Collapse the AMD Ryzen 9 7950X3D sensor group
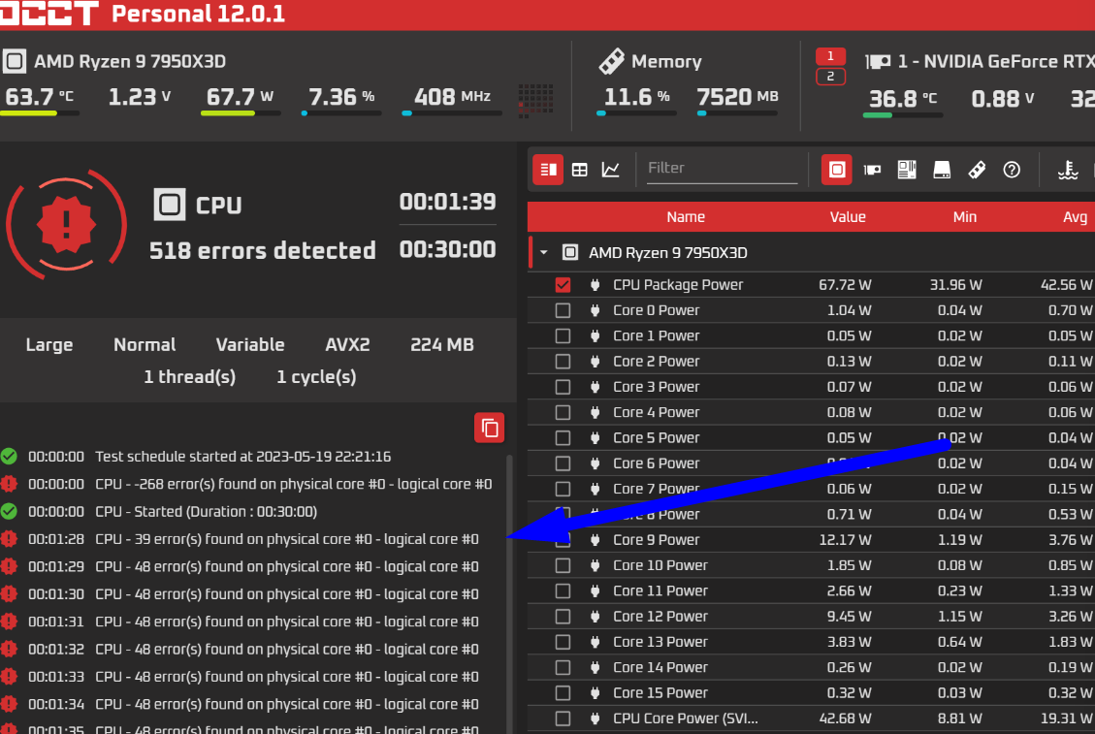 pos(544,252)
